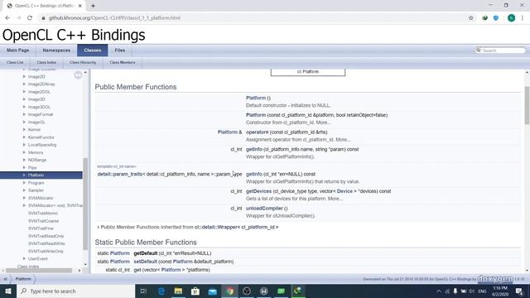Open the Files tab
The width and height of the screenshot is (530, 298).
(x=119, y=50)
